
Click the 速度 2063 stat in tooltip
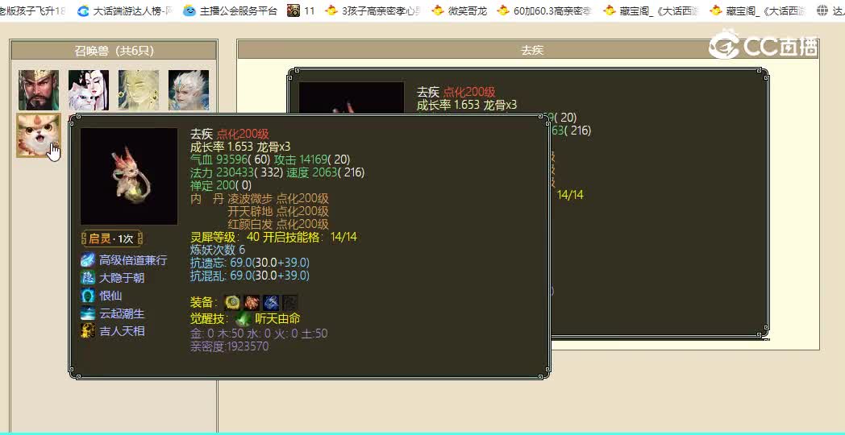[326, 173]
